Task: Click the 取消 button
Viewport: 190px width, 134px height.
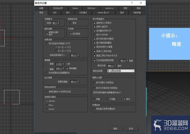Action: [x=131, y=129]
